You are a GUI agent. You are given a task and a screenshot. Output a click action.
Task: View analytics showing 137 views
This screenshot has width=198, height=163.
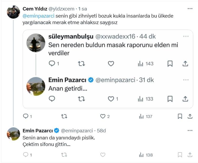pos(146,116)
